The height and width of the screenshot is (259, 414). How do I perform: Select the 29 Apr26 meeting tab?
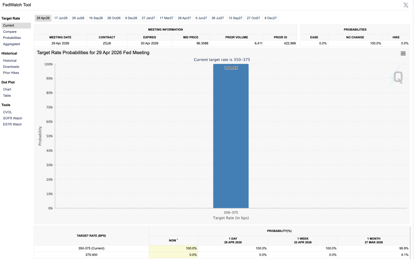point(43,18)
